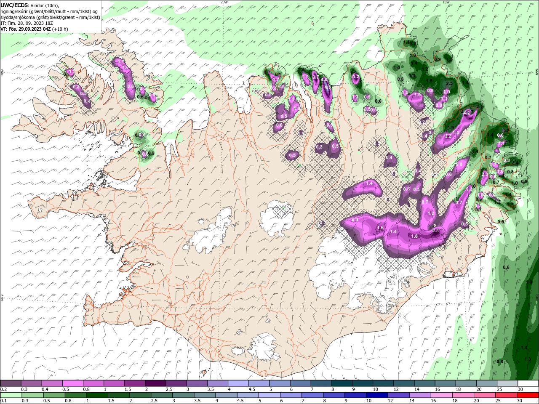Click the 'UWC/ECDS: Vindur (10m),' title text
This screenshot has height=404, width=539.
point(30,5)
